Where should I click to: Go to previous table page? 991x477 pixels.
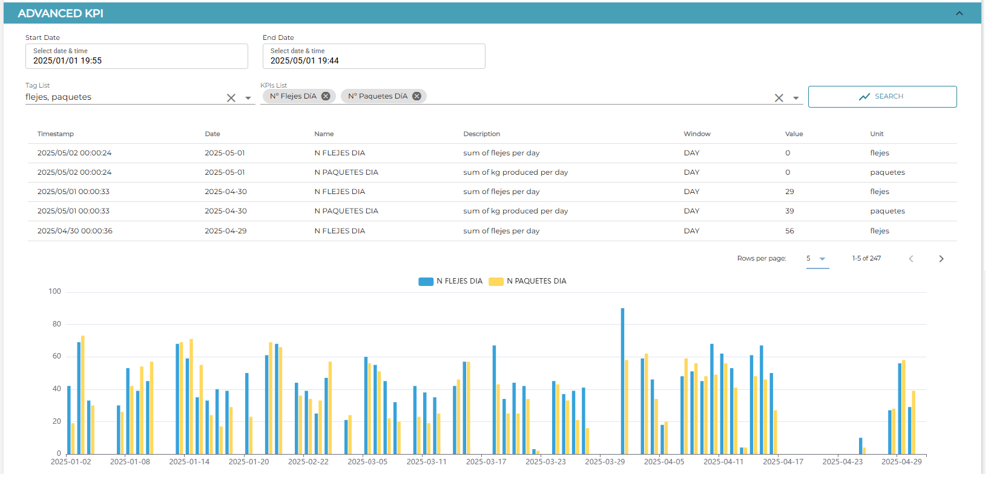pyautogui.click(x=911, y=259)
